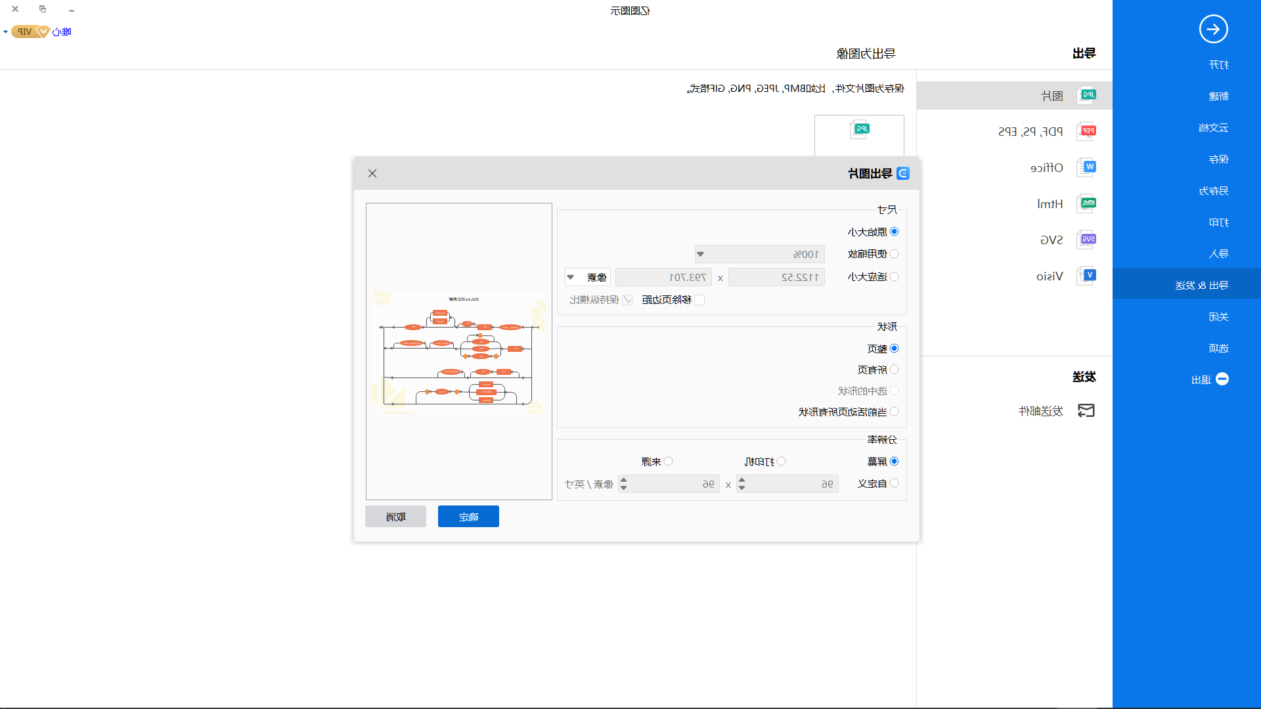This screenshot has width=1261, height=709.
Task: Select 当前活动页所有形状 radio option
Action: coord(894,412)
